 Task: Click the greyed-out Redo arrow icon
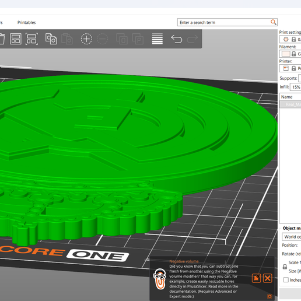coord(192,39)
